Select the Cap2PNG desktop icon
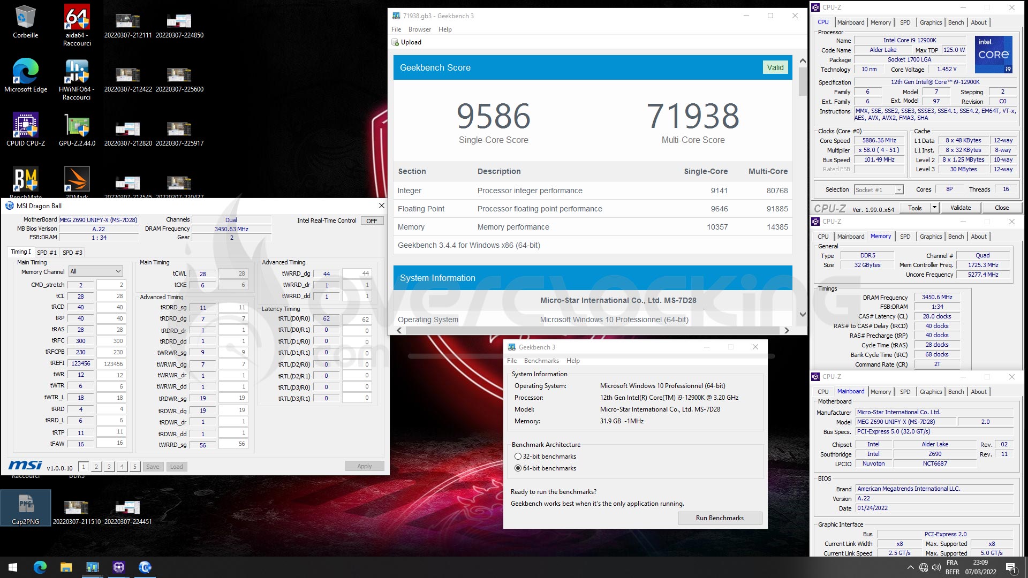 [26, 508]
